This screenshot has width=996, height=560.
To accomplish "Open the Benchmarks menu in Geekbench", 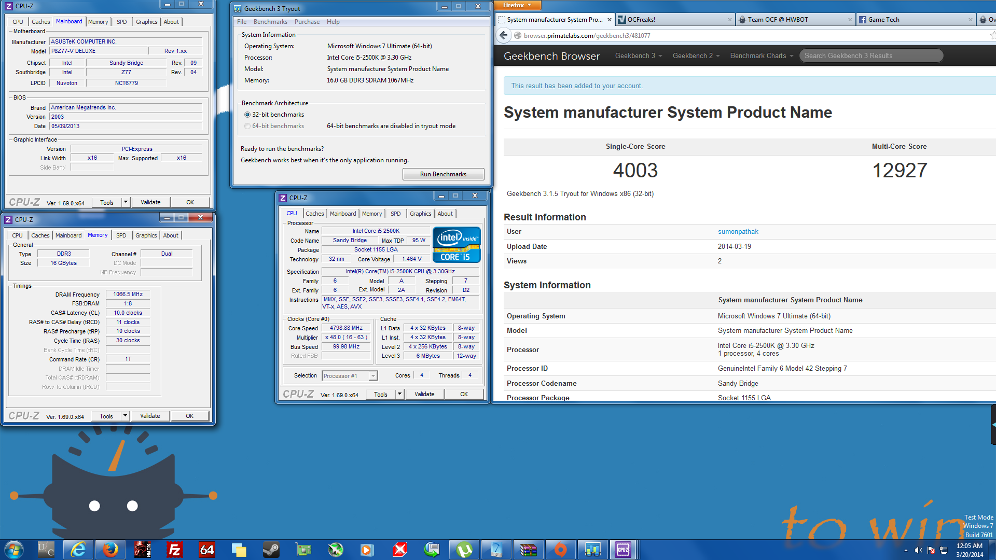I will (270, 22).
